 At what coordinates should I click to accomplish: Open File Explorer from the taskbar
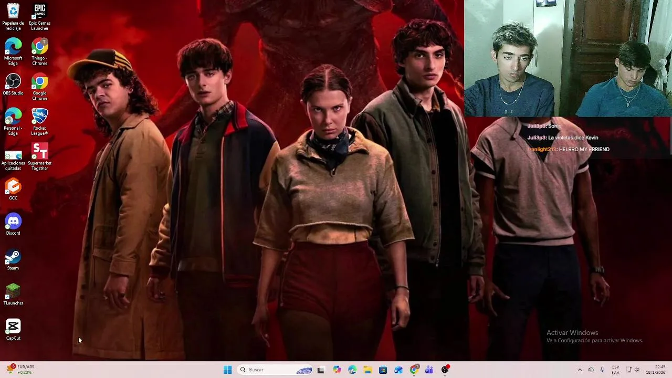click(x=367, y=370)
